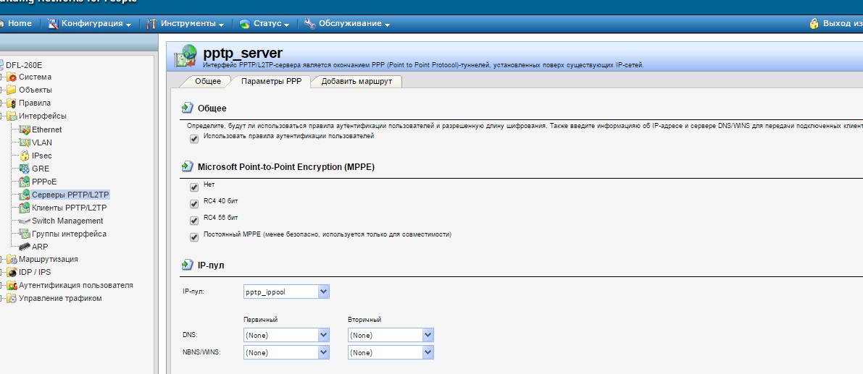
Task: Click the VLAN icon in the sidebar
Action: coord(25,143)
